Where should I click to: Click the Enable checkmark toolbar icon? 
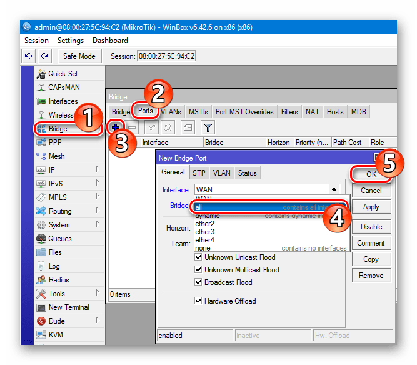pos(151,128)
